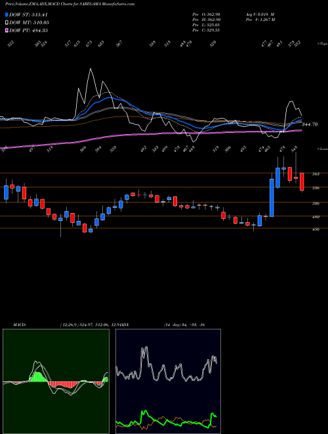Image resolution: width=328 pixels, height=434 pixels.
Task: Click the MACD: panel heading
Action: click(x=19, y=325)
